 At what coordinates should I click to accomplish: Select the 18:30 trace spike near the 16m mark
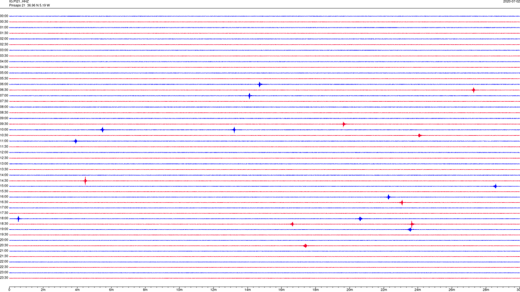click(x=292, y=224)
